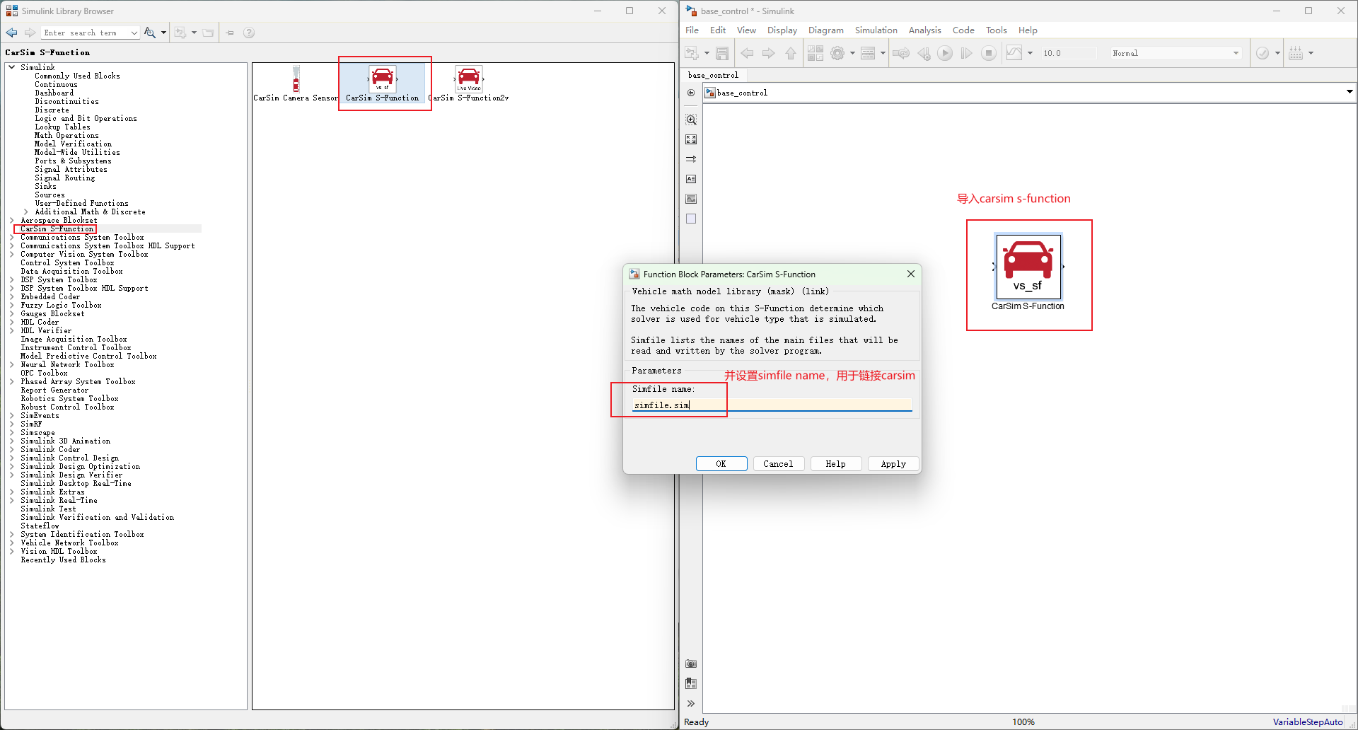Open the Simulation menu
This screenshot has height=730, width=1358.
coord(876,30)
